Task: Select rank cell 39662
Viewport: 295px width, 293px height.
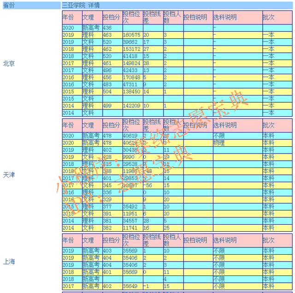Action: tap(133, 42)
